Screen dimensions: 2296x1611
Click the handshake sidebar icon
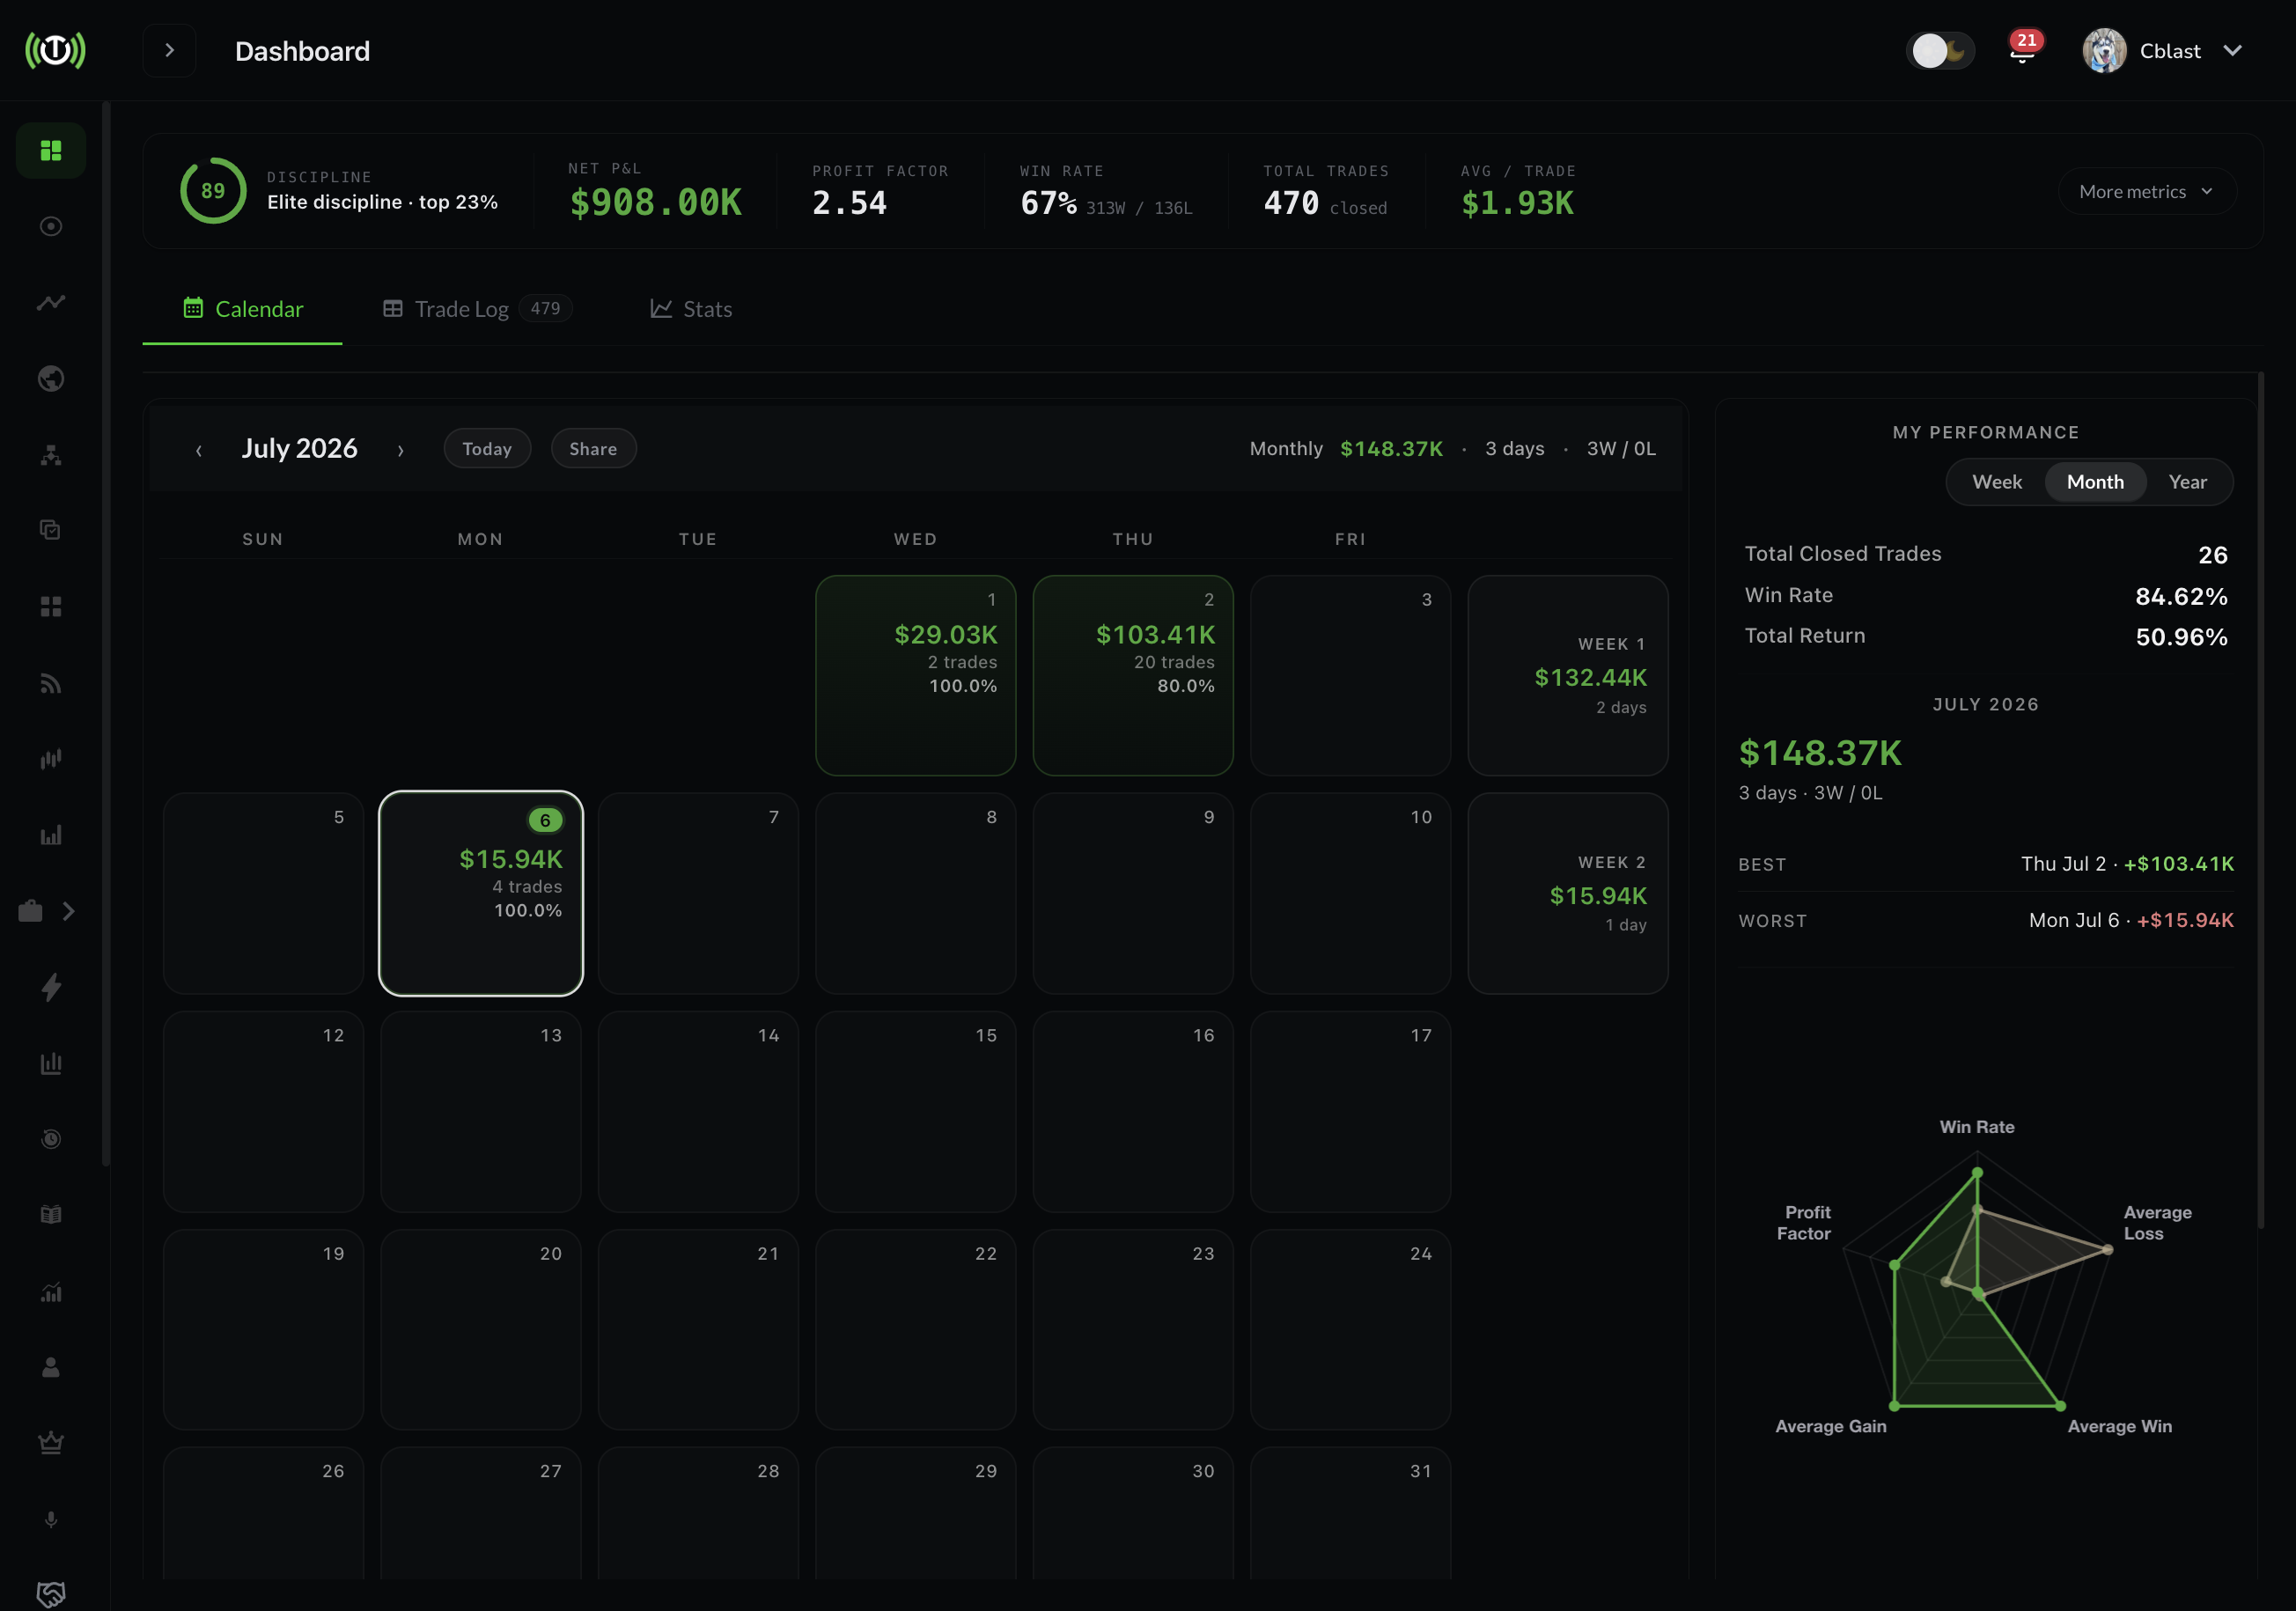pyautogui.click(x=51, y=1594)
